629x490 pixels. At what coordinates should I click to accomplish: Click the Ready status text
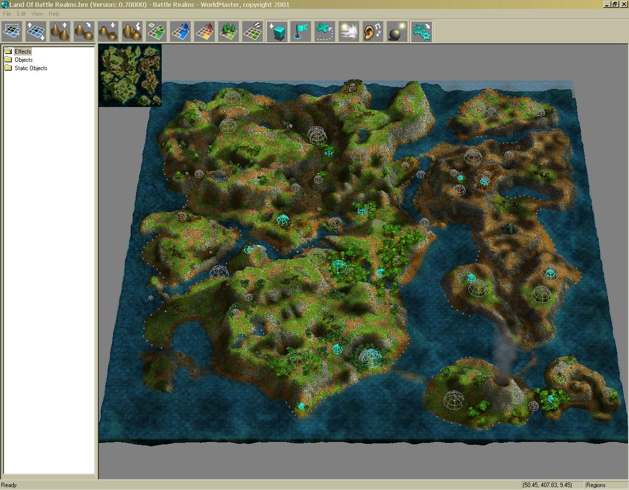pyautogui.click(x=9, y=485)
